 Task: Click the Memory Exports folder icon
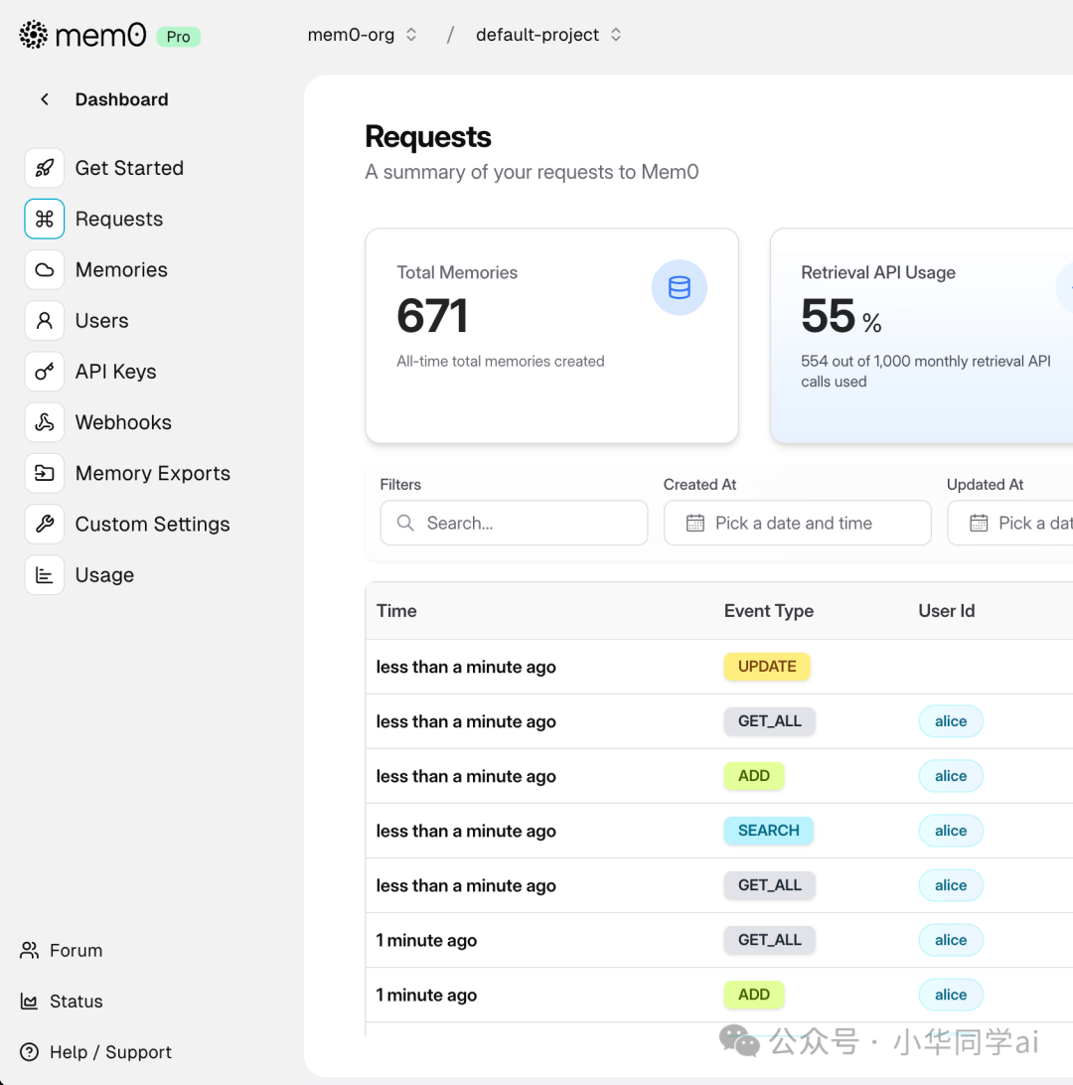point(45,473)
